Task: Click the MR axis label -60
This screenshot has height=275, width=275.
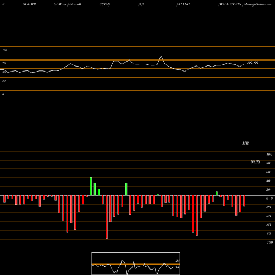Action: tap(268, 225)
